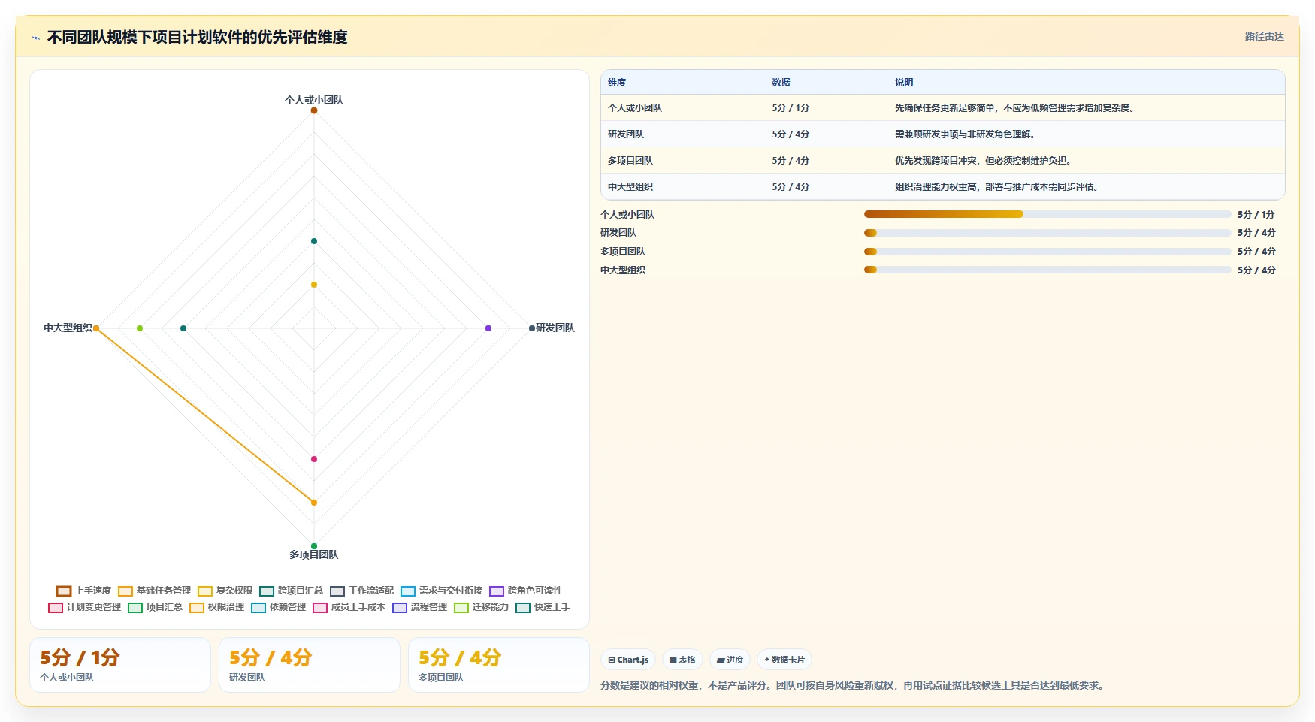Toggle the 基础任务管理 legend item
This screenshot has height=722, width=1315.
pyautogui.click(x=154, y=591)
